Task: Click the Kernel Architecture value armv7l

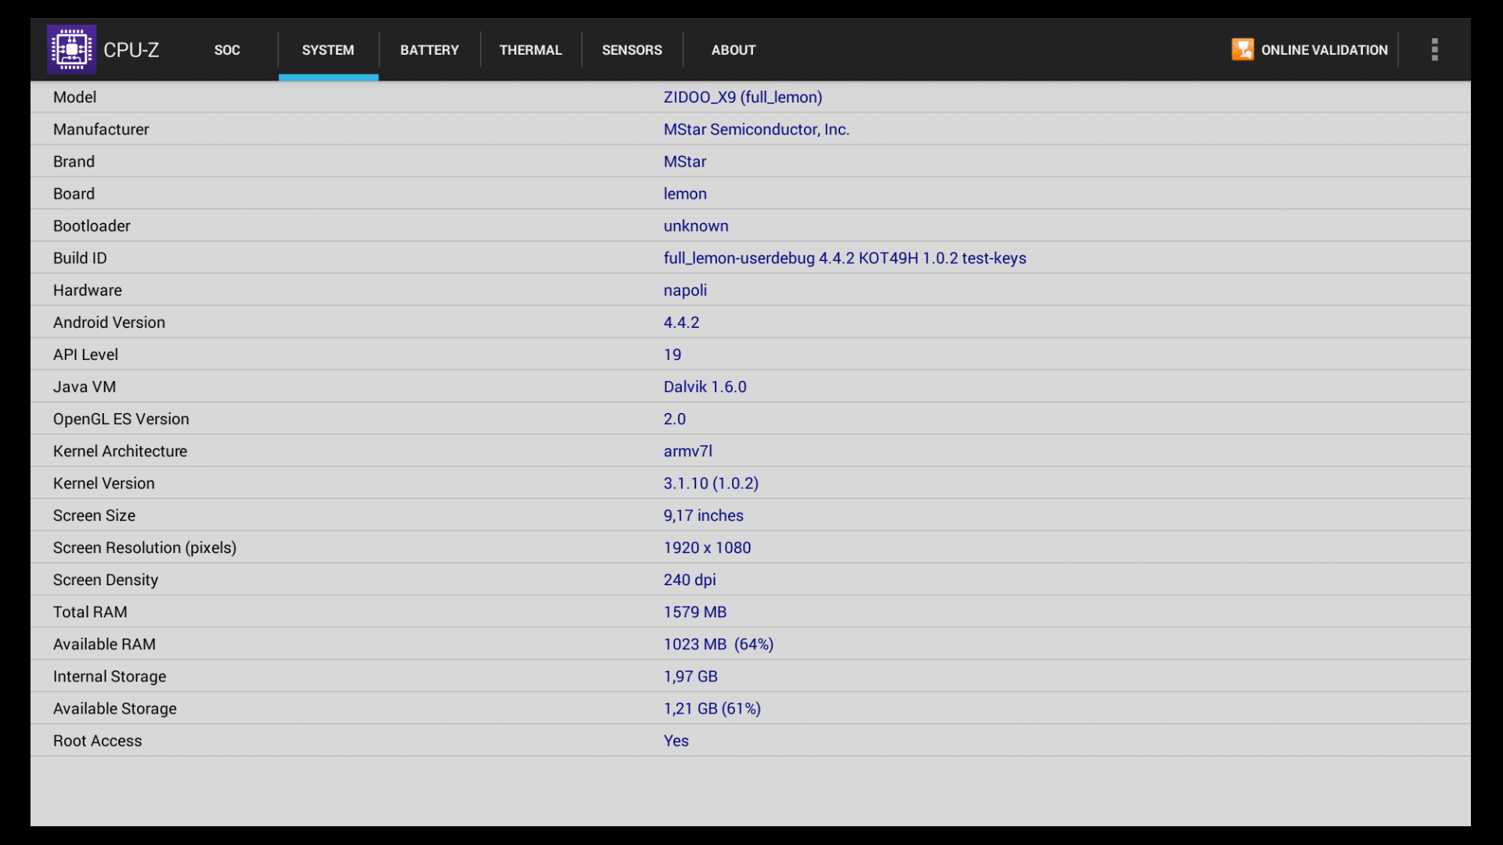Action: click(688, 451)
